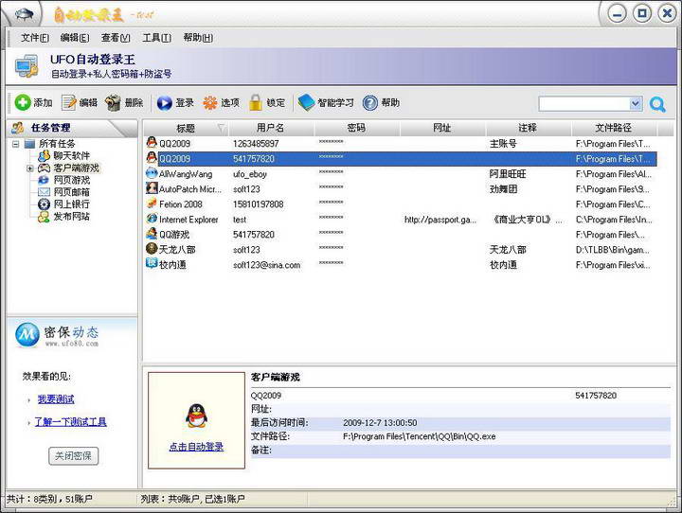Image resolution: width=682 pixels, height=513 pixels.
Task: Click the 聊天软件 category icon
Action: (44, 155)
